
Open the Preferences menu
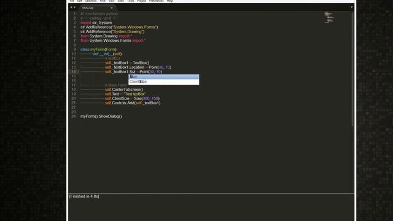click(x=157, y=1)
